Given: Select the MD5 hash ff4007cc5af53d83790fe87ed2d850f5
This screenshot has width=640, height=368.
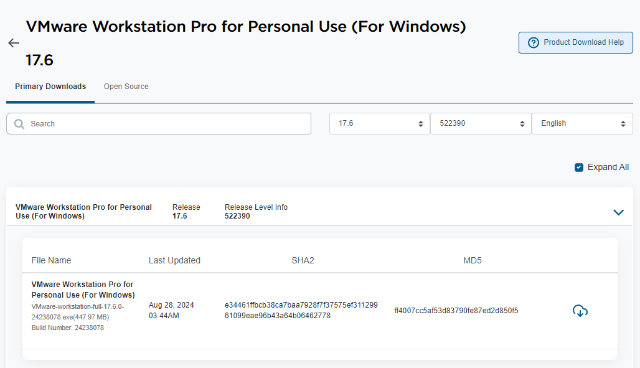Looking at the screenshot, I should point(456,311).
